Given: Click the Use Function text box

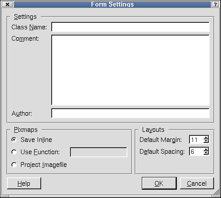Looking at the screenshot, I should pyautogui.click(x=98, y=152).
